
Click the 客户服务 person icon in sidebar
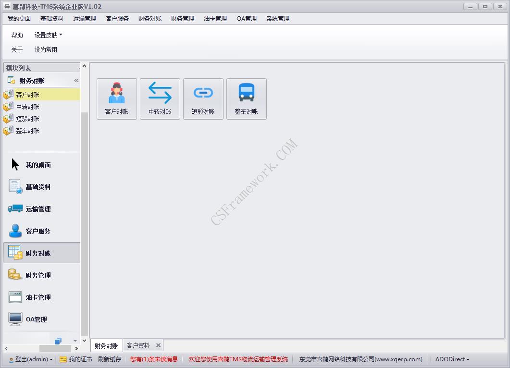(14, 231)
